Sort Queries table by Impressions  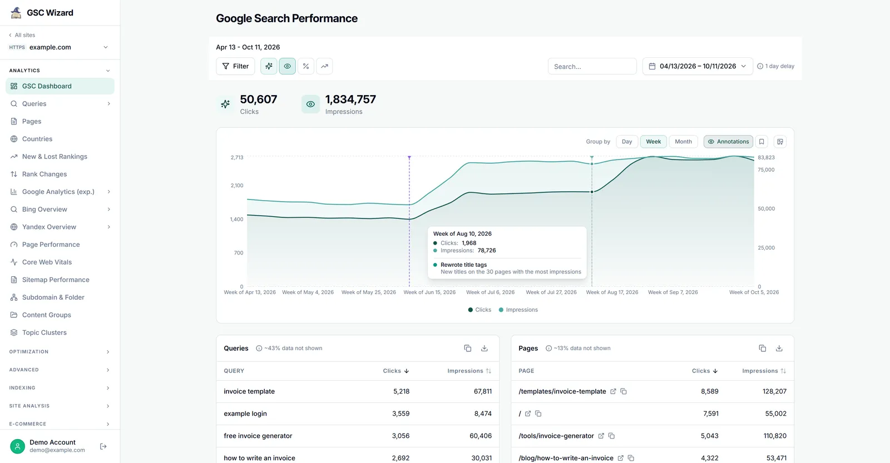pos(469,371)
